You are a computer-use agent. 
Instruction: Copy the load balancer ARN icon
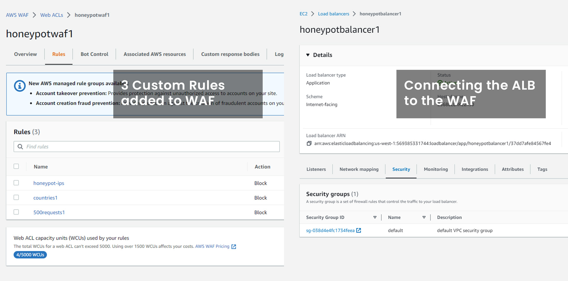point(309,143)
